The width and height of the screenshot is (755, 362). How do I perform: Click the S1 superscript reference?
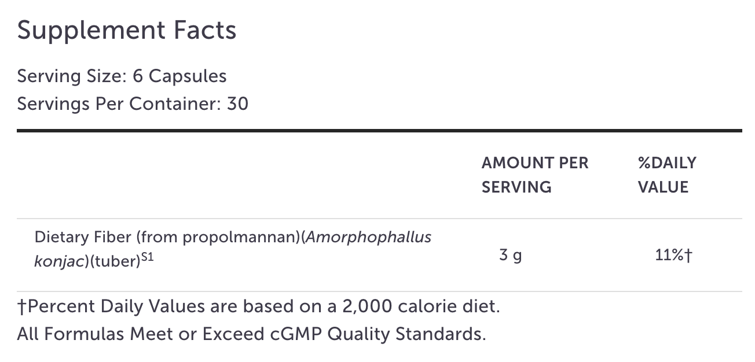[147, 258]
